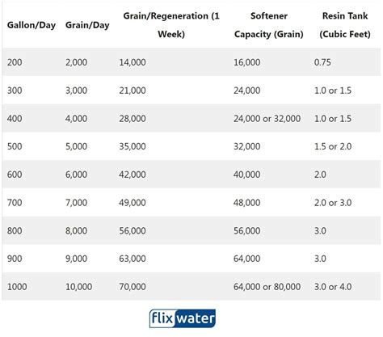Select the Grain/Day column header
Viewport: 383px width, 337px height.
(87, 25)
